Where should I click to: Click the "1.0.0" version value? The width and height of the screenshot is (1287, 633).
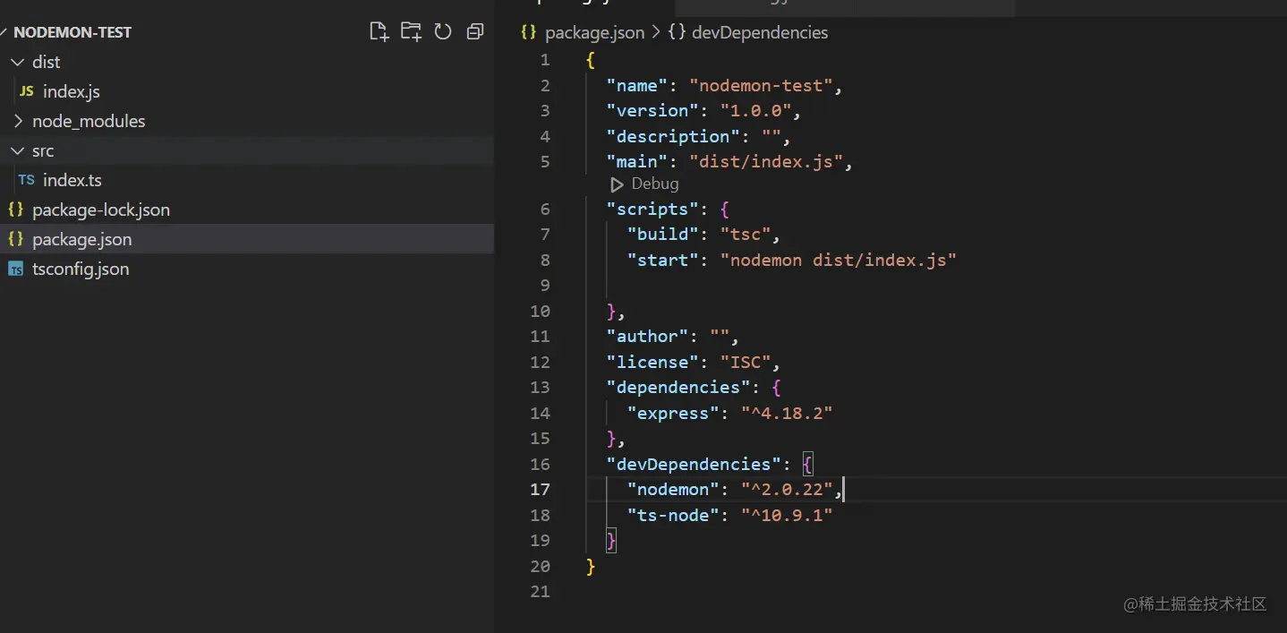(756, 110)
